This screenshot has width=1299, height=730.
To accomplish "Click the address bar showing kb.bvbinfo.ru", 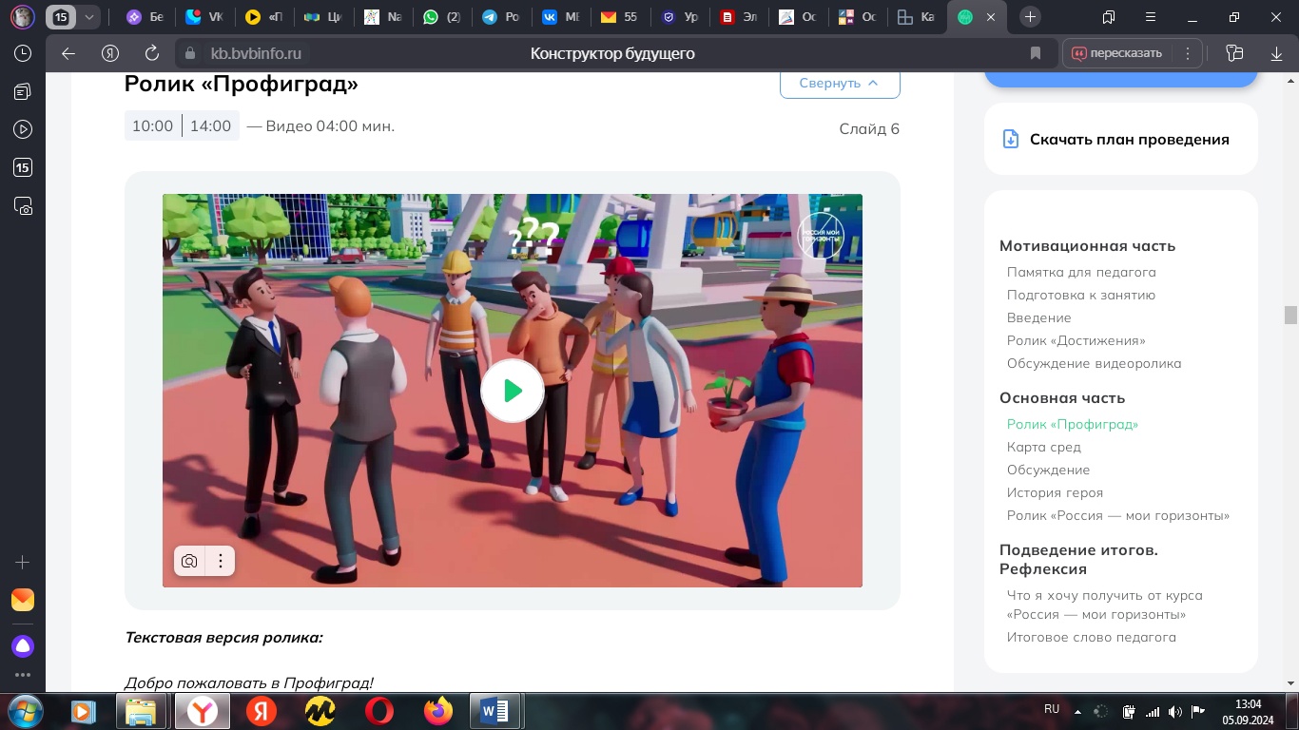I will [256, 53].
